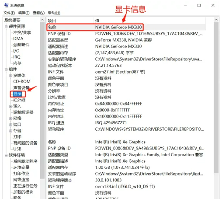The height and width of the screenshot is (199, 222).
Task: Click memory address 0x10000000-0x11FFFFFF
Action: pyautogui.click(x=118, y=116)
